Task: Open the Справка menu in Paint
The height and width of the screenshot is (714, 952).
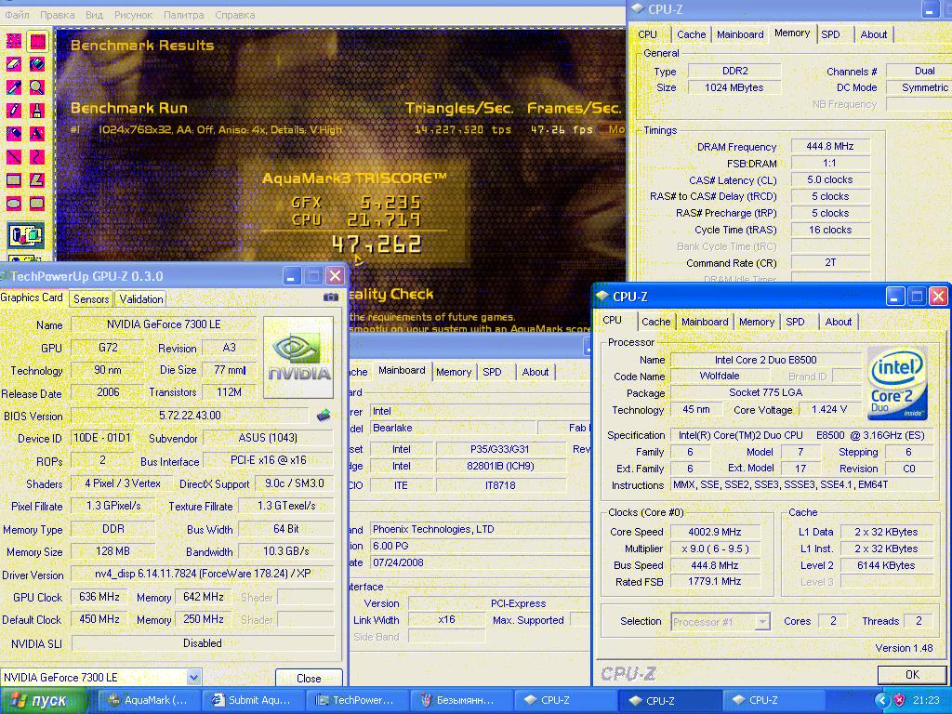Action: pos(234,15)
